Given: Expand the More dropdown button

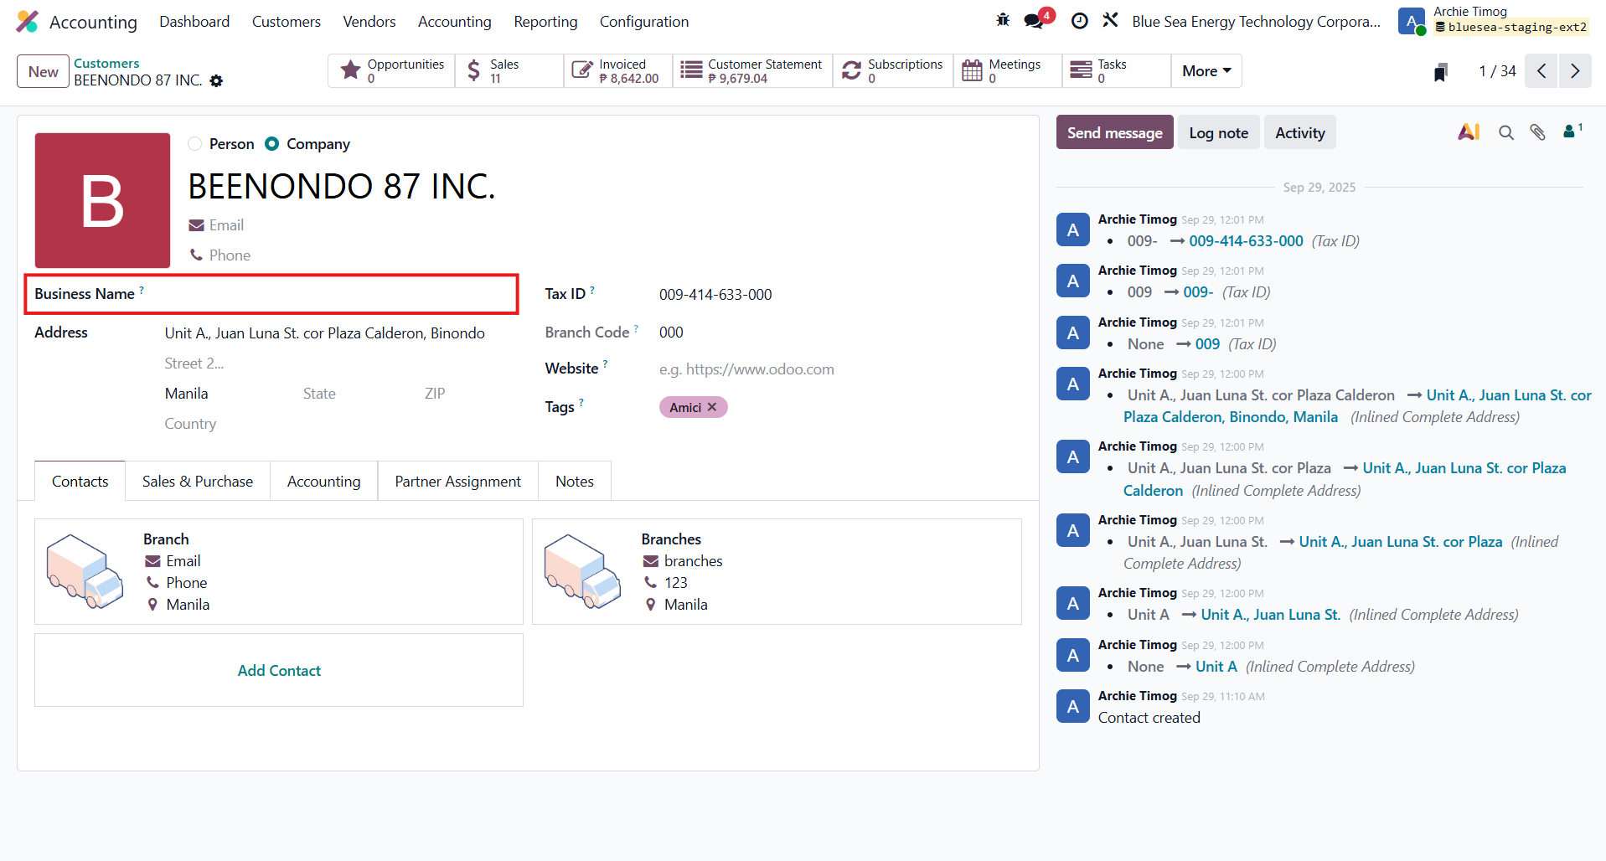Looking at the screenshot, I should (1206, 71).
